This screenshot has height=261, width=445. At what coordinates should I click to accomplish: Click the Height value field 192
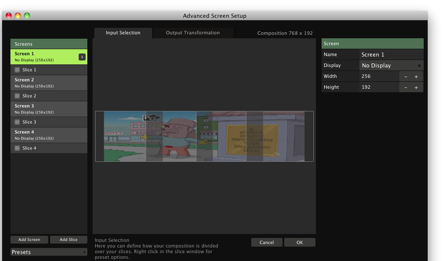coord(379,87)
